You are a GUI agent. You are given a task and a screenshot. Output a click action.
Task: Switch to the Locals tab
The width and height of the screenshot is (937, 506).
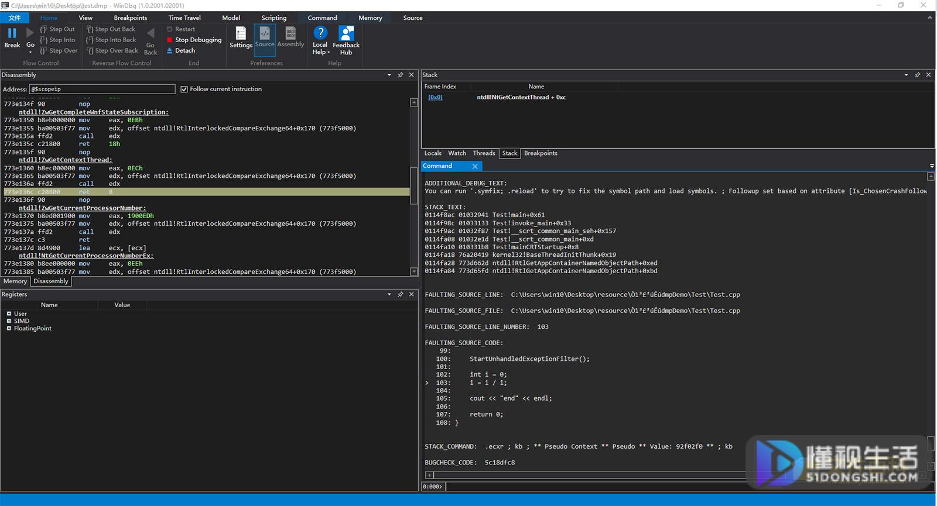click(433, 153)
